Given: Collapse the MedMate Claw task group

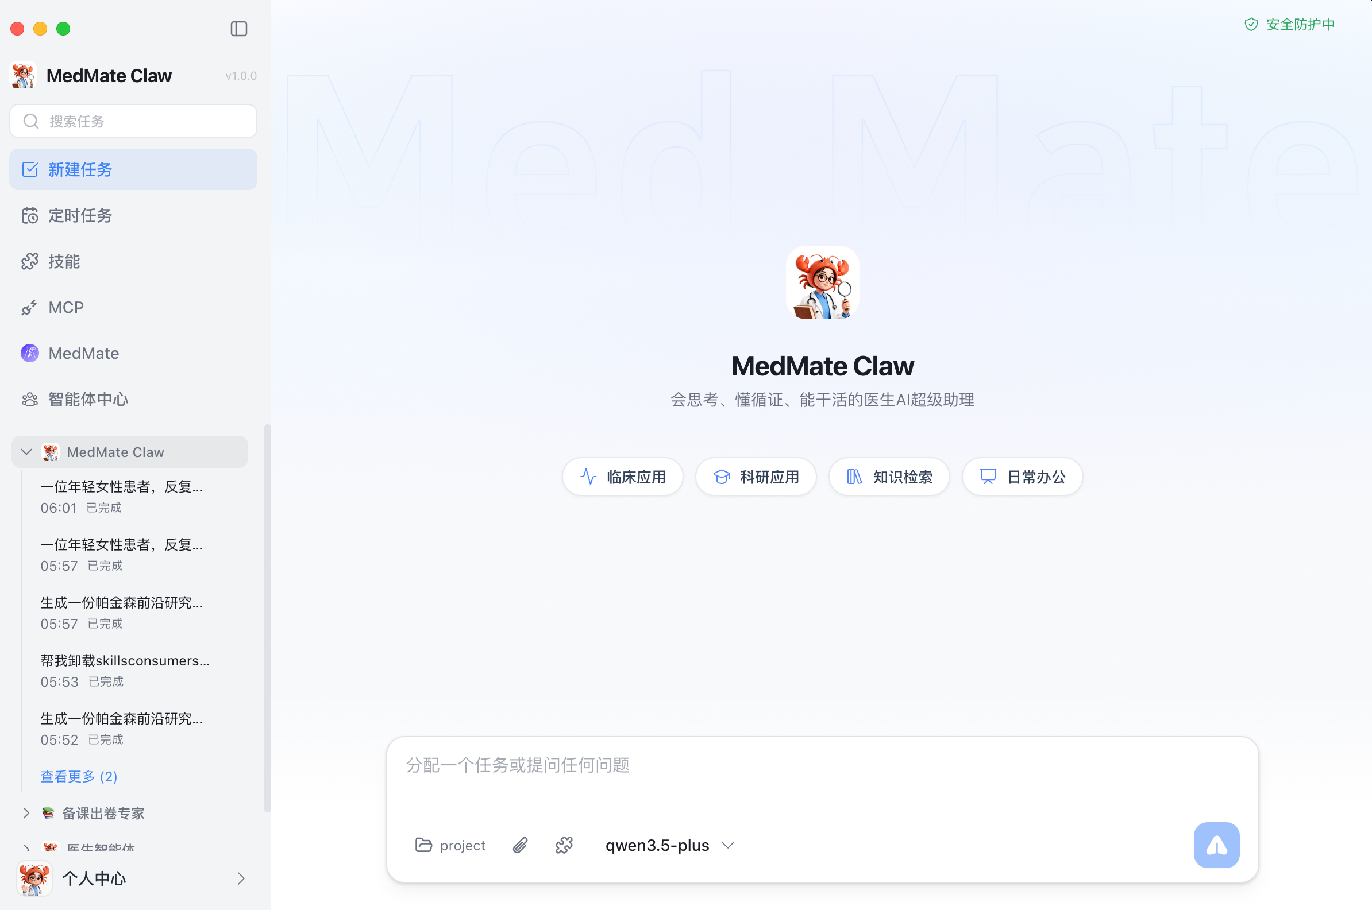Looking at the screenshot, I should click(x=26, y=451).
